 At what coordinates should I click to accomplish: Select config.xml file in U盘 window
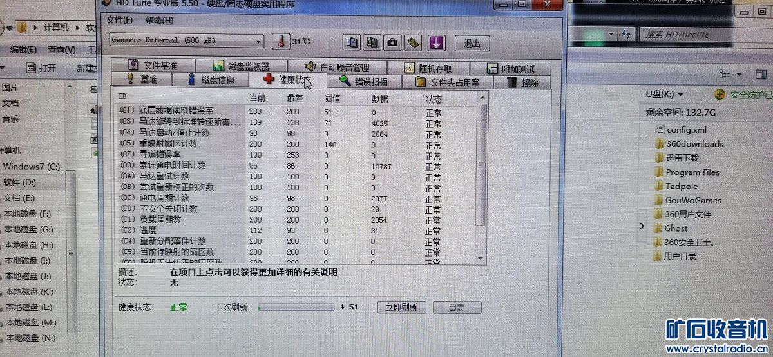680,129
